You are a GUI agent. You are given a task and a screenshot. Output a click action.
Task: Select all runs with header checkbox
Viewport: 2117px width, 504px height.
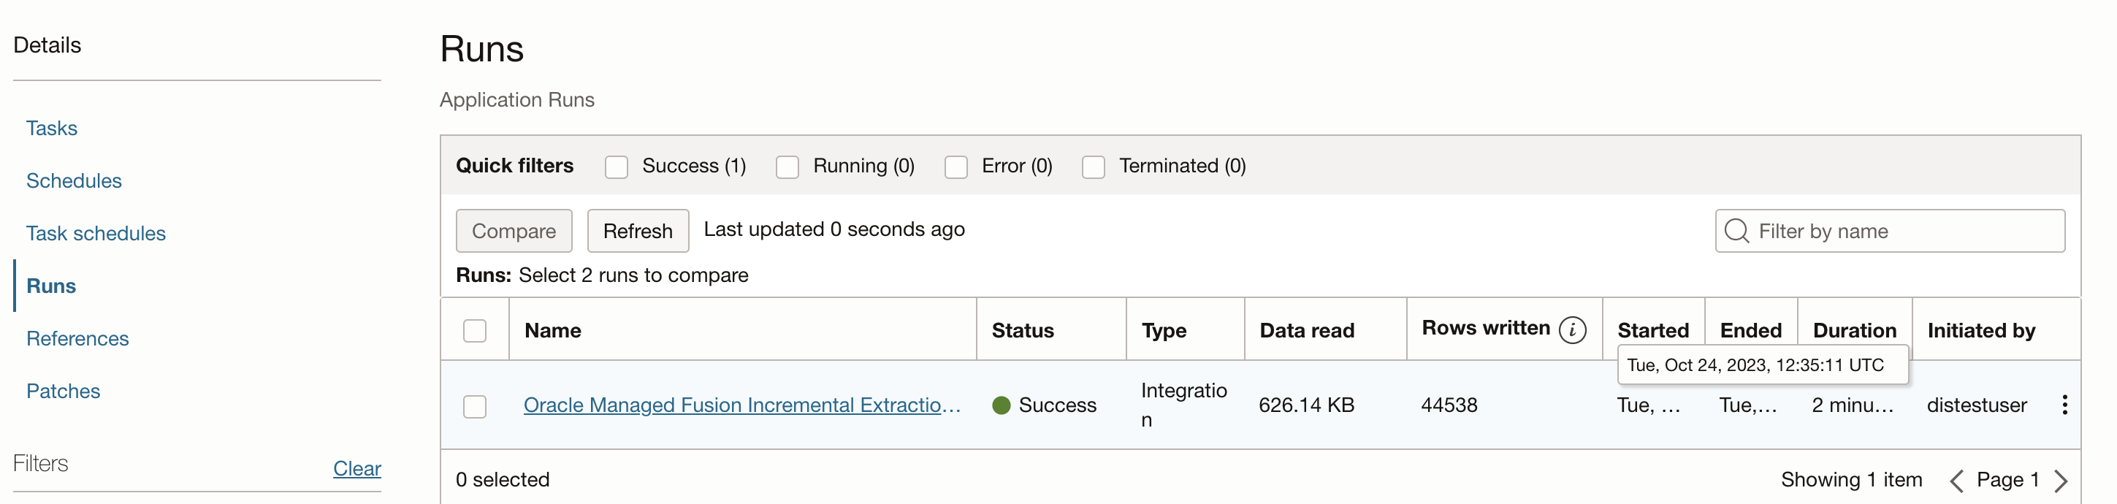475,330
